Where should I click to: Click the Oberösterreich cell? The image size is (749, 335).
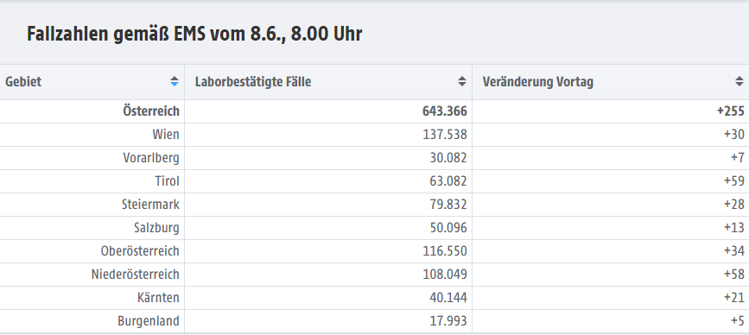(92, 251)
